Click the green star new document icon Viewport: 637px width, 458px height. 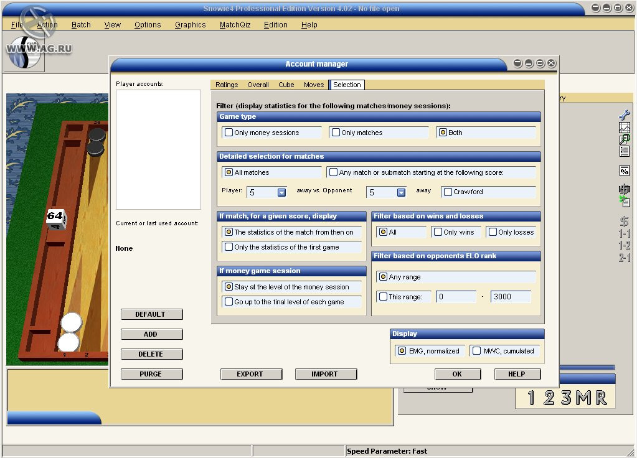(x=624, y=202)
